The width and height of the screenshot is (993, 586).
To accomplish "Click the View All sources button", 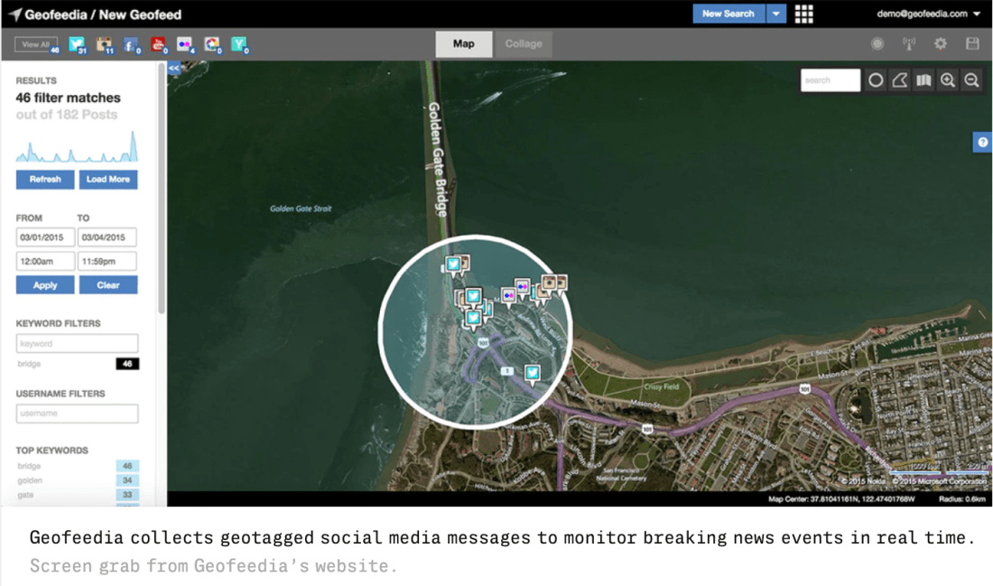I will pos(36,44).
